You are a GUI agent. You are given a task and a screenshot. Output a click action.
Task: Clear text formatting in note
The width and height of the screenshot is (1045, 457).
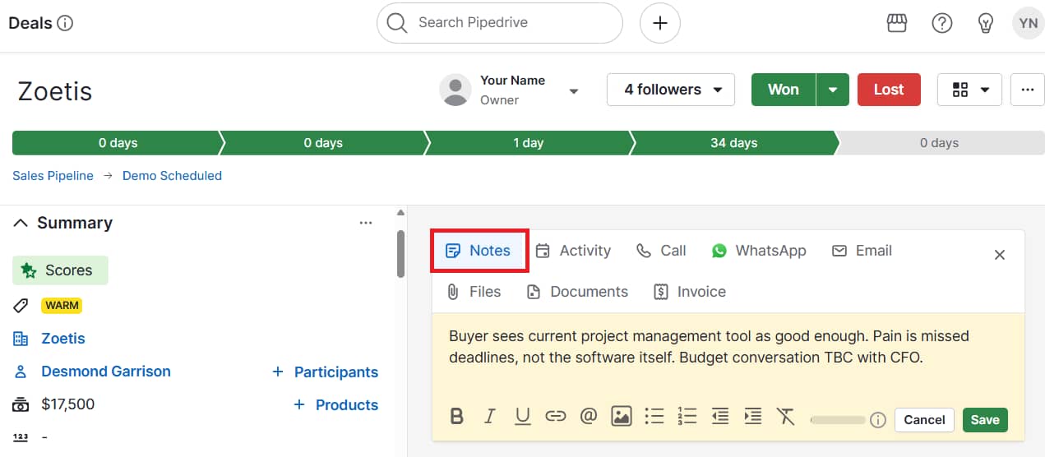coord(786,417)
